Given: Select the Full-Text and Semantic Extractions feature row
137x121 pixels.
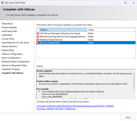Looking at the screenshot, I should tap(86, 33).
